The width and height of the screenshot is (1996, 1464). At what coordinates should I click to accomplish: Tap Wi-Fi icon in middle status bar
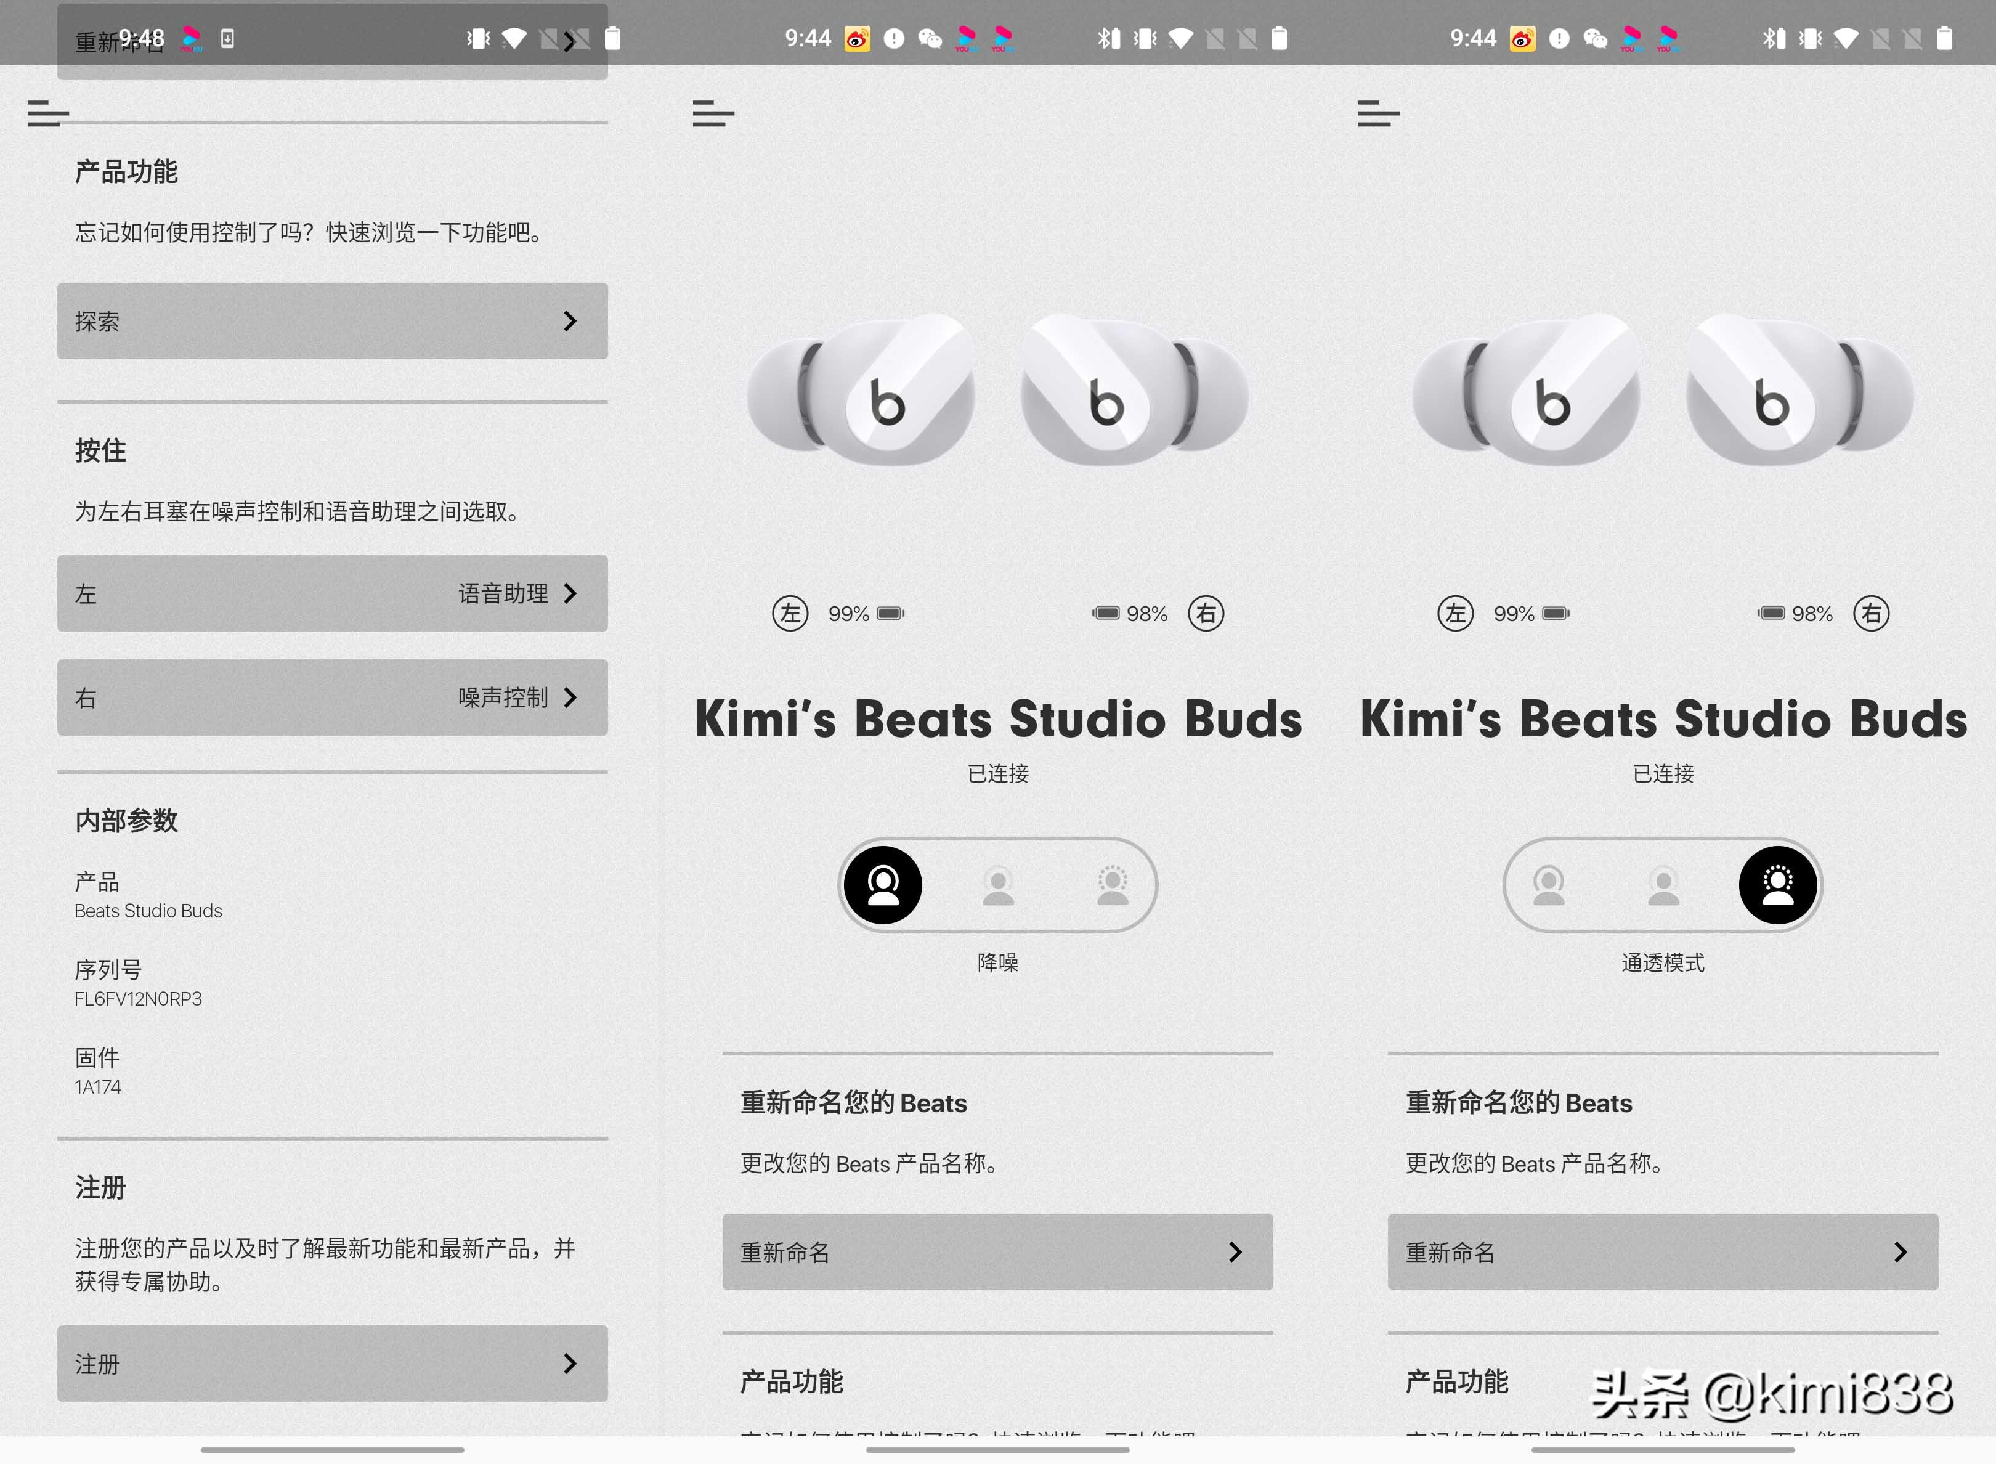coord(1180,38)
